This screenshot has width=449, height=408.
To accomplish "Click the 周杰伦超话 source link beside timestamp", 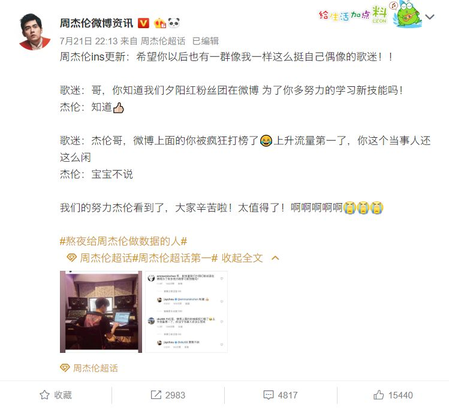I will 163,41.
